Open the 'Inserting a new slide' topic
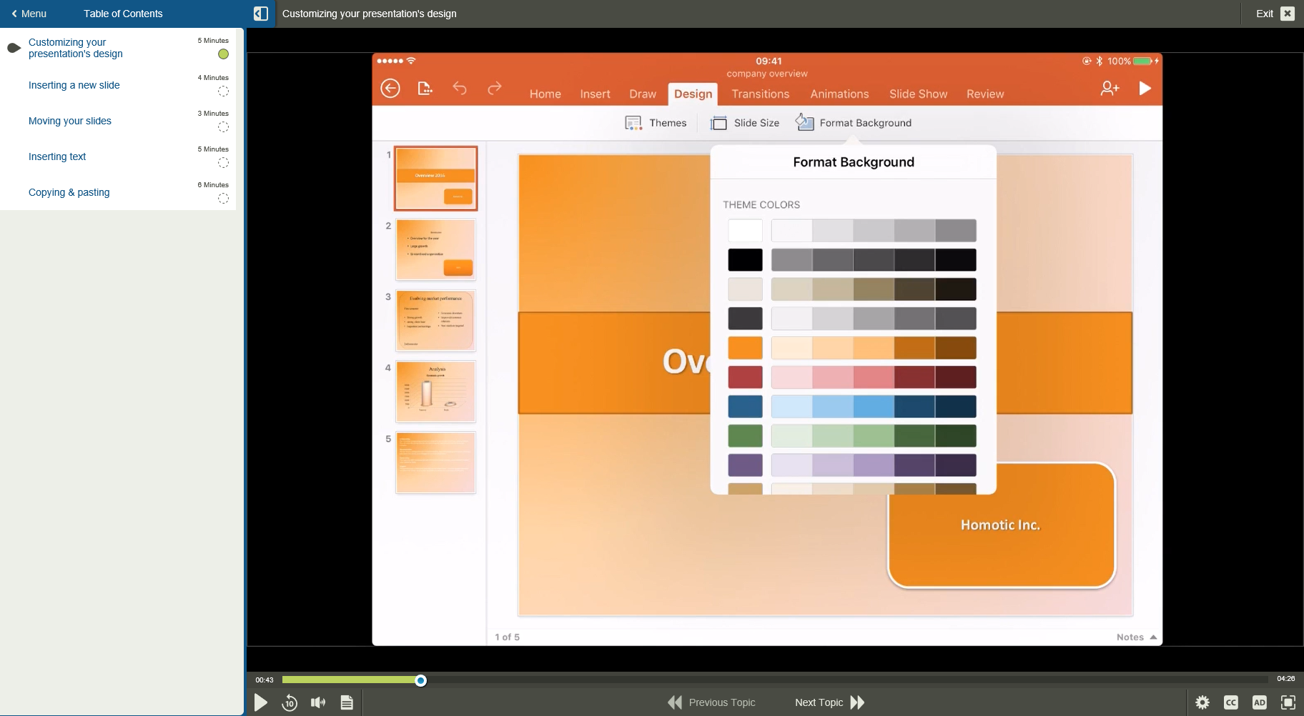Viewport: 1304px width, 716px height. pyautogui.click(x=74, y=85)
